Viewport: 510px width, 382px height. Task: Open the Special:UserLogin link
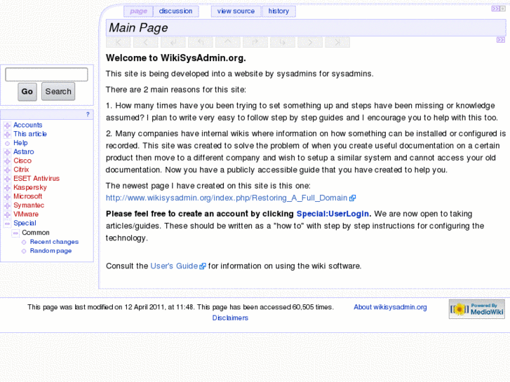pos(333,214)
